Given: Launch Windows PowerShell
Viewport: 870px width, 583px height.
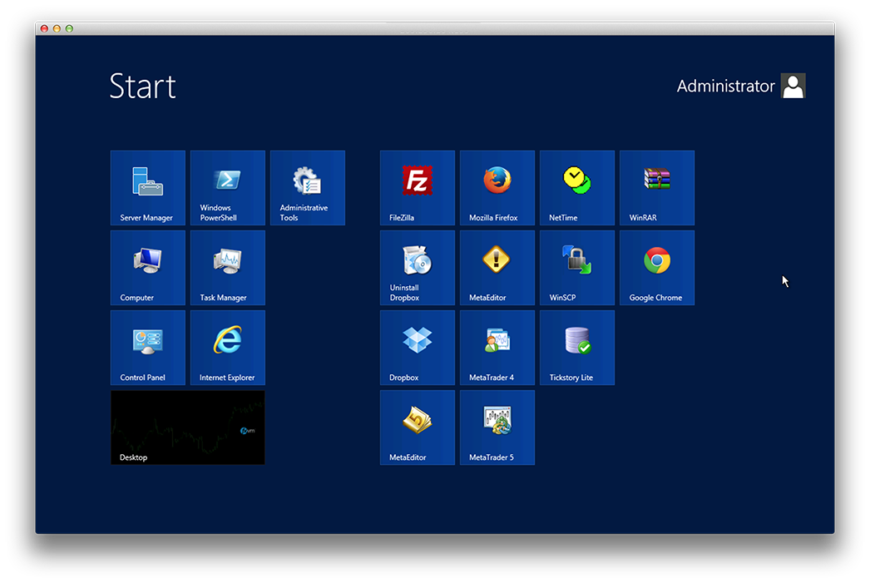Looking at the screenshot, I should (x=228, y=188).
